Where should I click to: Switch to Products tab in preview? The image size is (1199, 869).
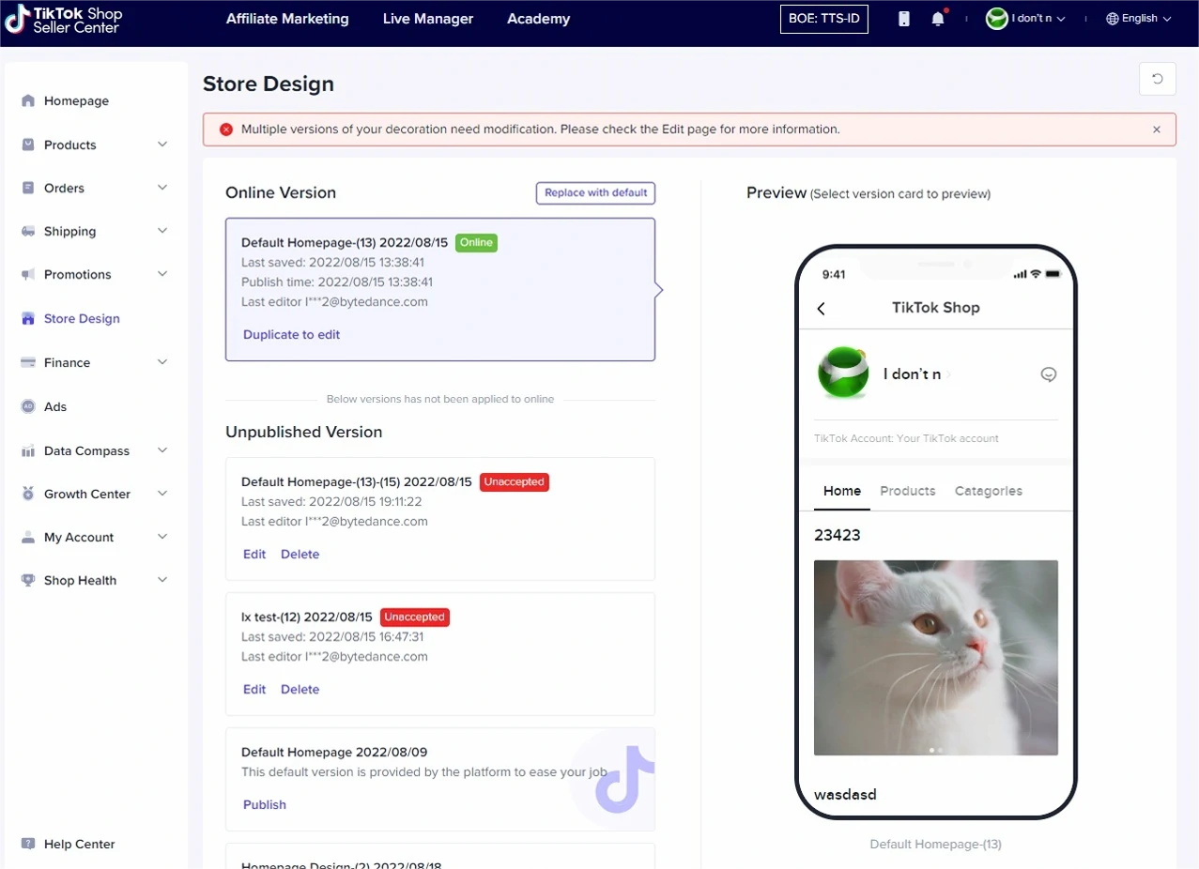point(907,491)
